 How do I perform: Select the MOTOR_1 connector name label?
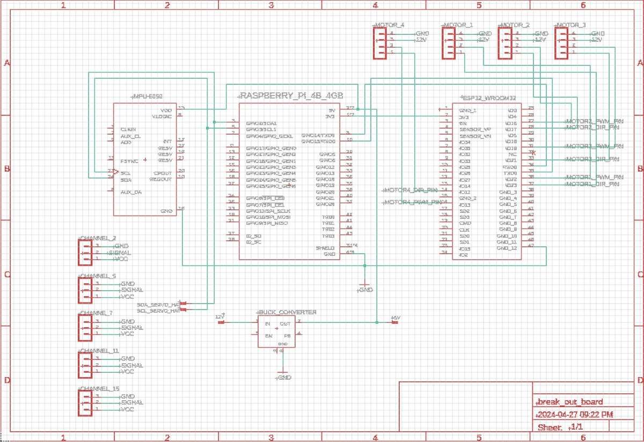pos(457,25)
